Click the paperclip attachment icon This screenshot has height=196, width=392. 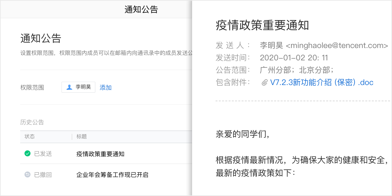(x=264, y=82)
